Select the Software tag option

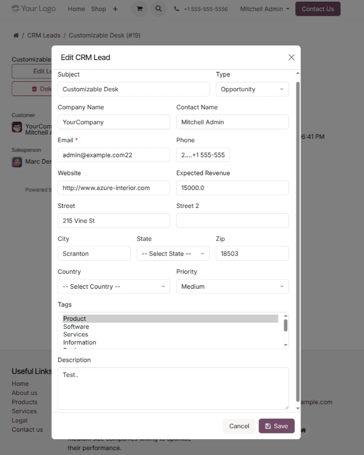tap(76, 327)
